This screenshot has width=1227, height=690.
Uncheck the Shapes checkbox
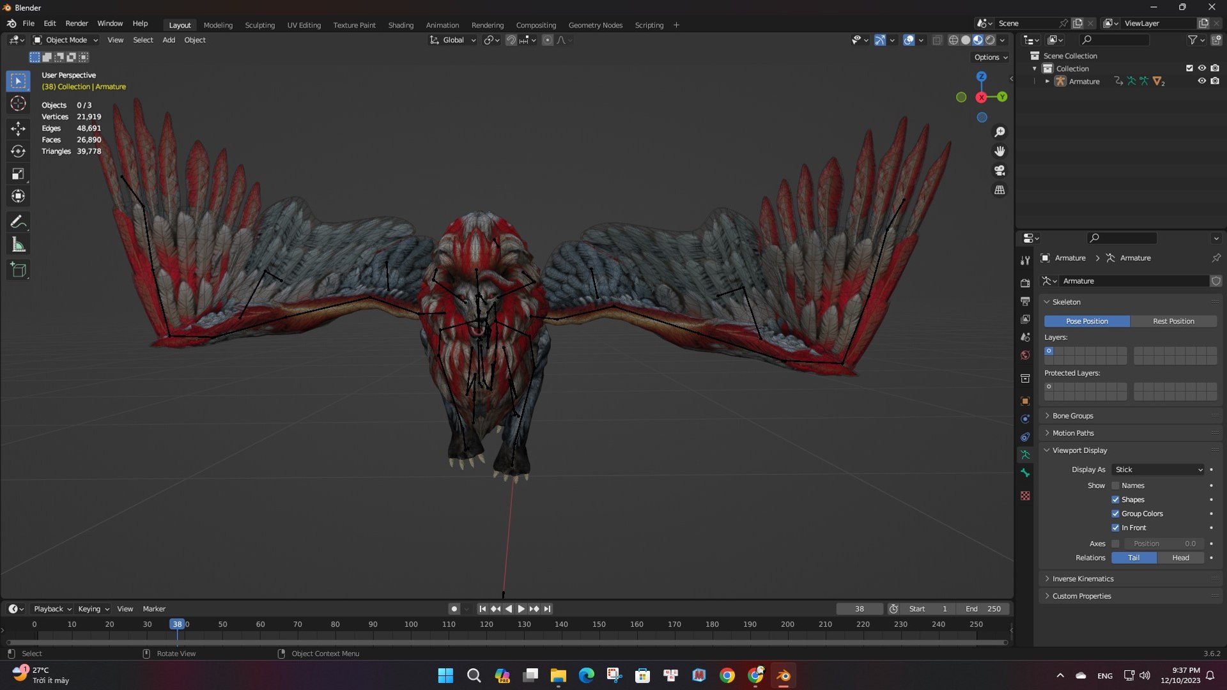click(1115, 500)
